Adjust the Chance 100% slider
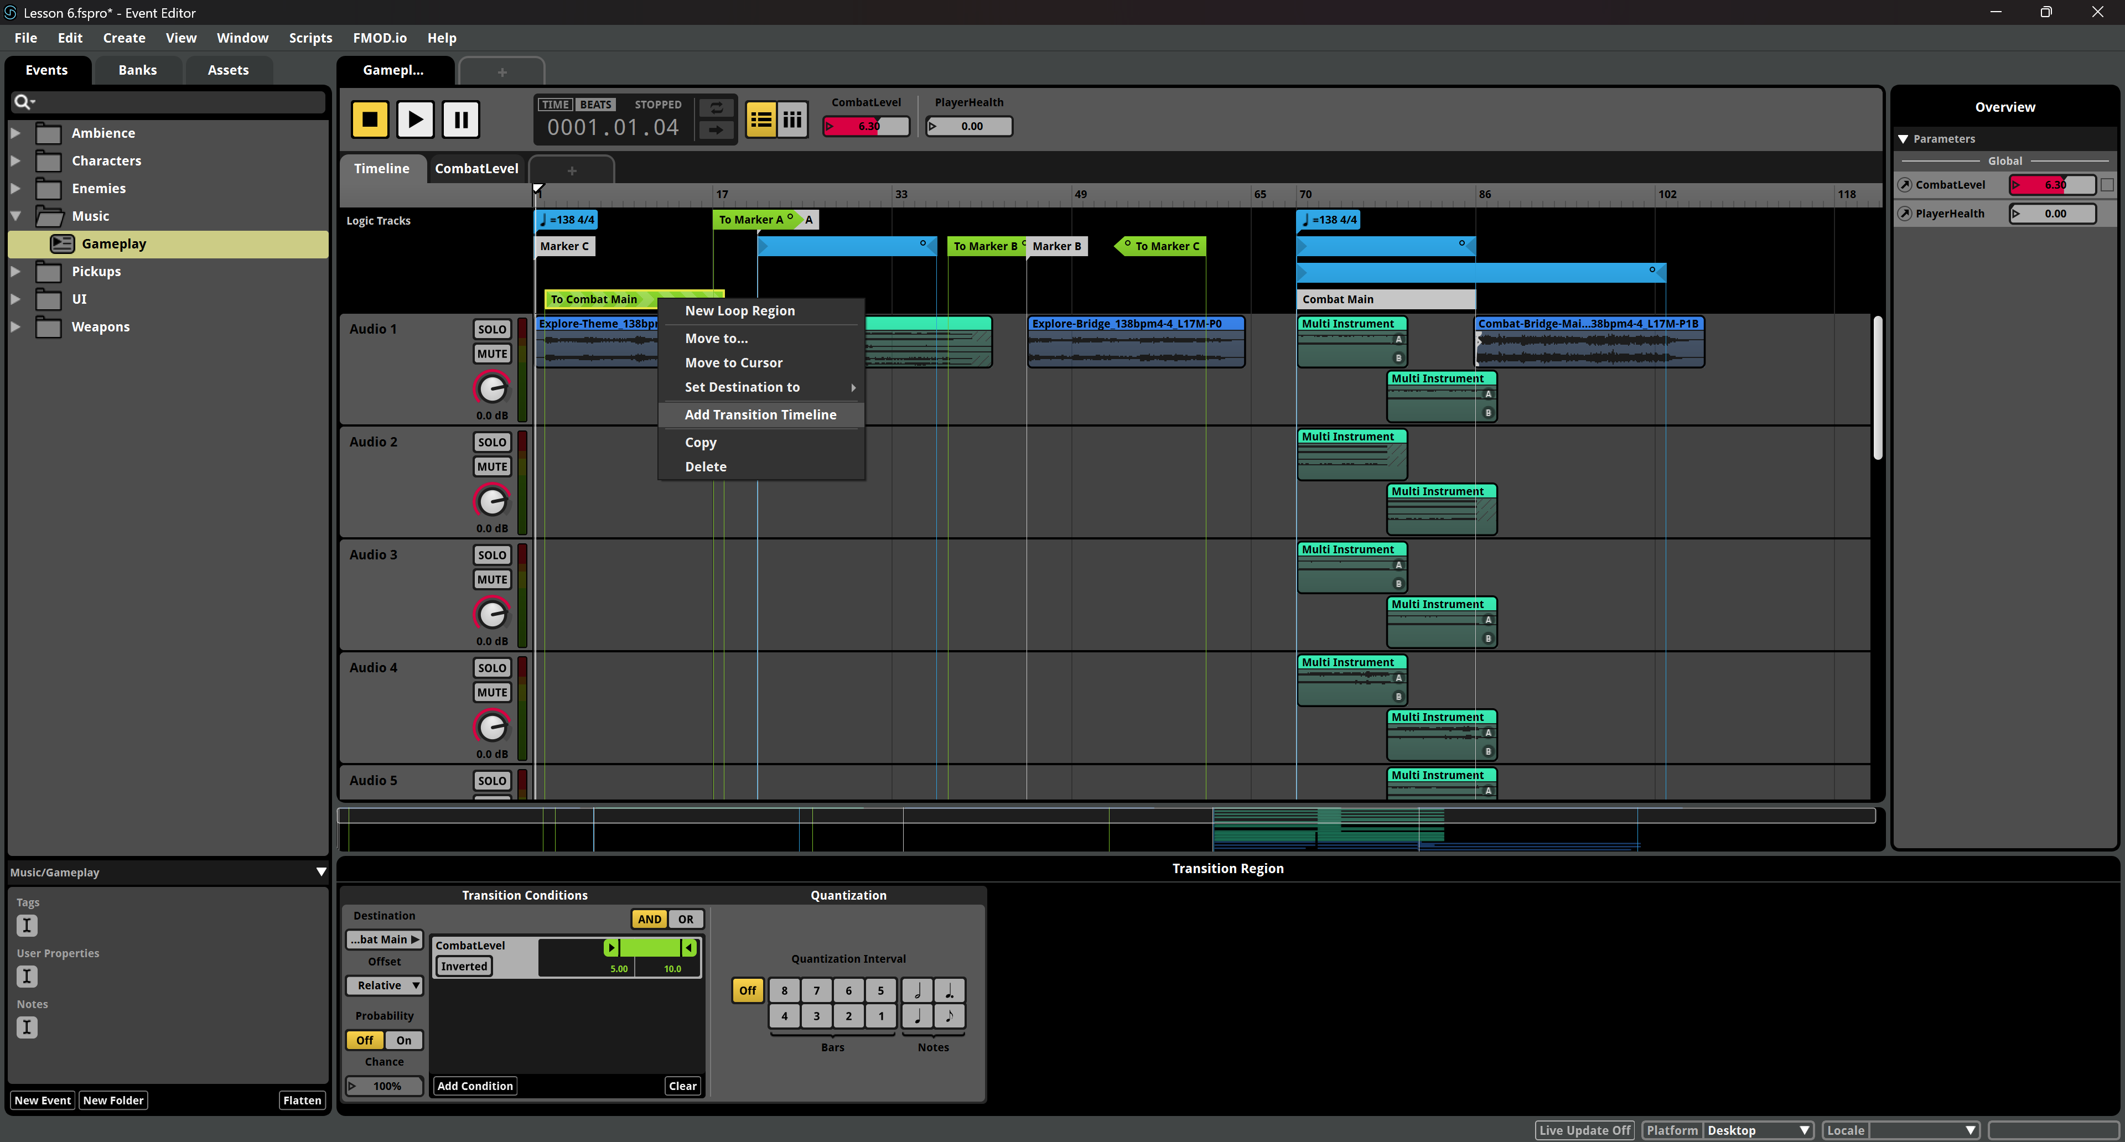The image size is (2125, 1142). coord(385,1086)
